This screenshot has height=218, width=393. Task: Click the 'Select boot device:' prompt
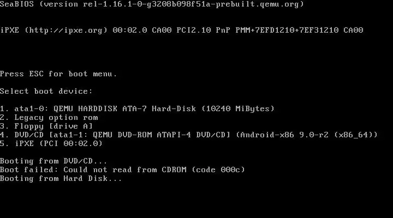[x=46, y=91]
